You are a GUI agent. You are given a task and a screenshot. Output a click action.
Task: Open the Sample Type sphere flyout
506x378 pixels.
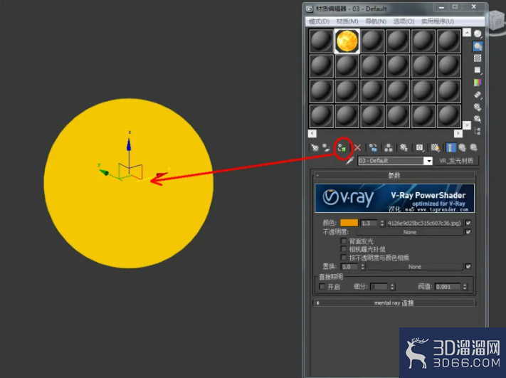pos(478,33)
